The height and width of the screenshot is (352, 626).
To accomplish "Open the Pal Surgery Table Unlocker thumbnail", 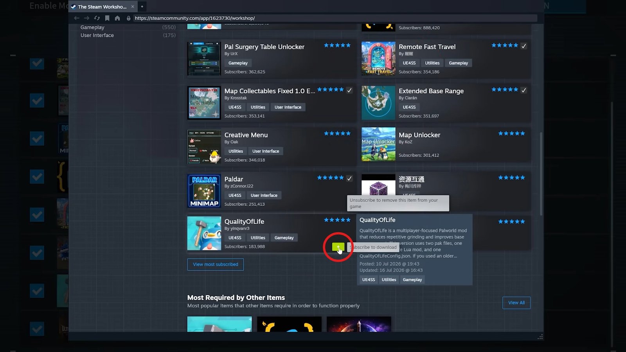I will pyautogui.click(x=204, y=59).
